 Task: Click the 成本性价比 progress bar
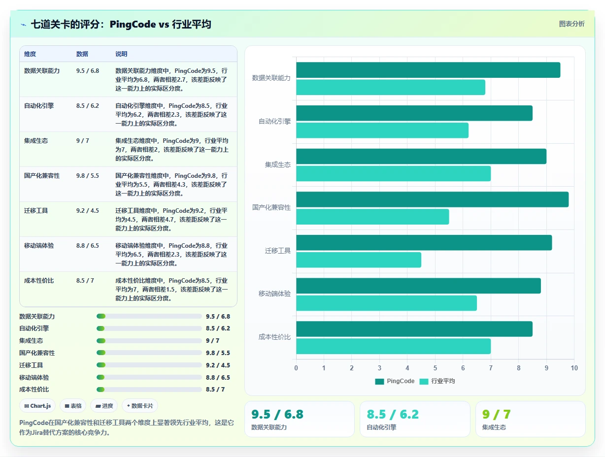pos(149,390)
